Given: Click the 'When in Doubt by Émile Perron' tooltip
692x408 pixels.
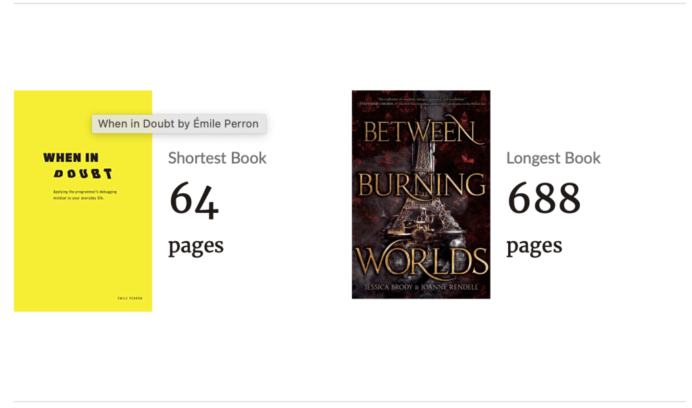Looking at the screenshot, I should click(x=178, y=124).
